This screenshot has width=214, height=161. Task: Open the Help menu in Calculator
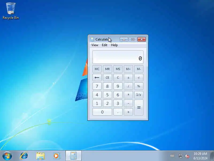(x=114, y=45)
